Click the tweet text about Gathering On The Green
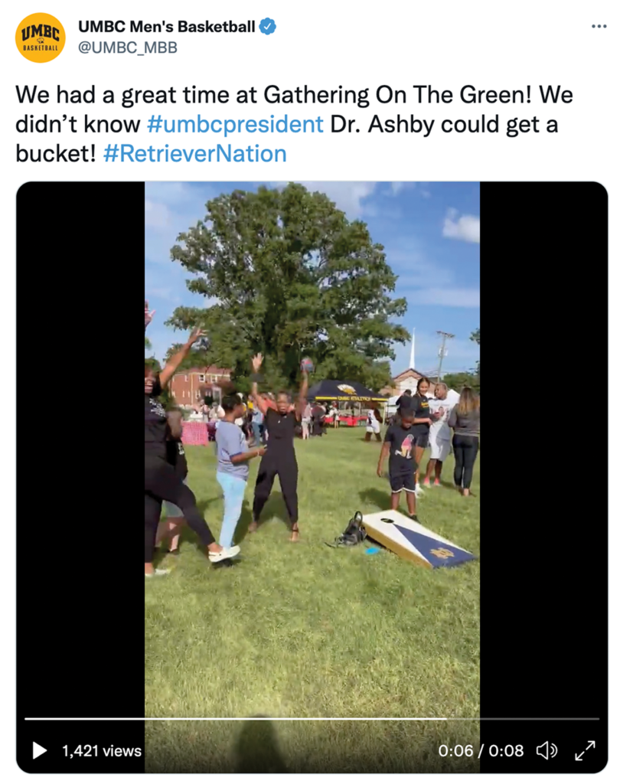The width and height of the screenshot is (620, 784). click(294, 124)
